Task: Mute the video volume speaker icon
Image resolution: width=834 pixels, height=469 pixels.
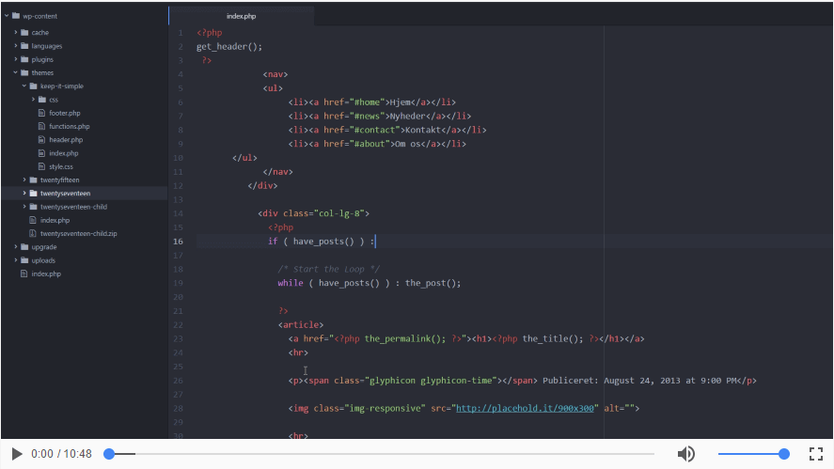Action: click(686, 454)
